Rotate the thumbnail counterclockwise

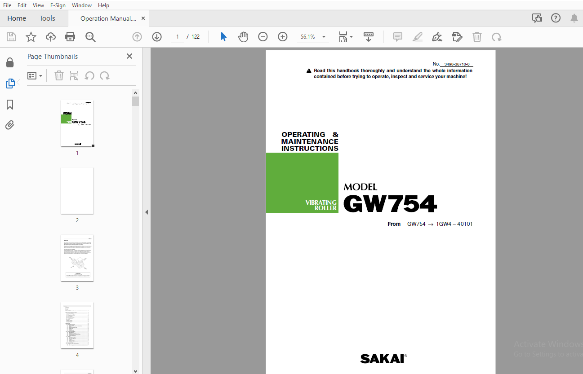89,75
